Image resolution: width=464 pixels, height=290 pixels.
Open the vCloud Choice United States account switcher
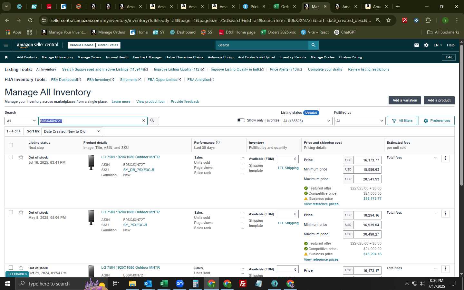coord(94,45)
